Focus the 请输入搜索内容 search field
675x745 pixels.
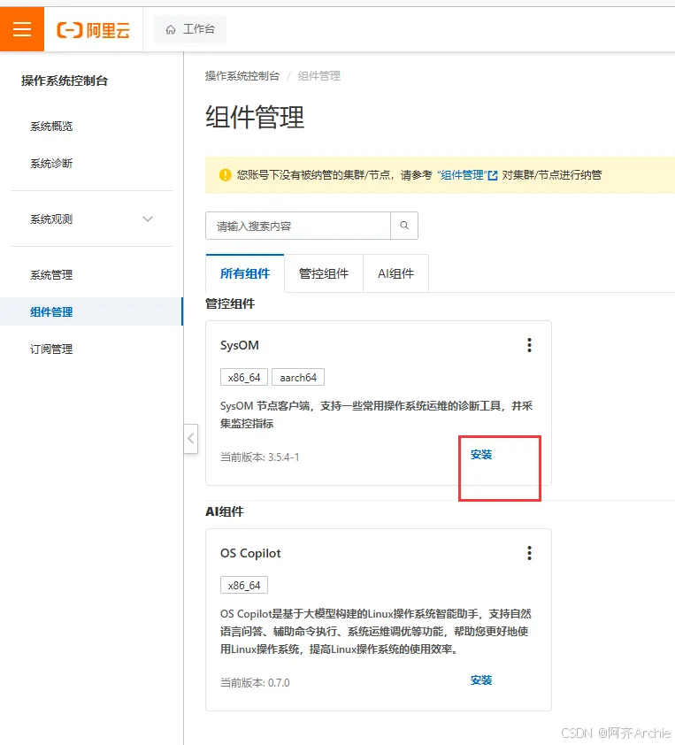(x=298, y=226)
